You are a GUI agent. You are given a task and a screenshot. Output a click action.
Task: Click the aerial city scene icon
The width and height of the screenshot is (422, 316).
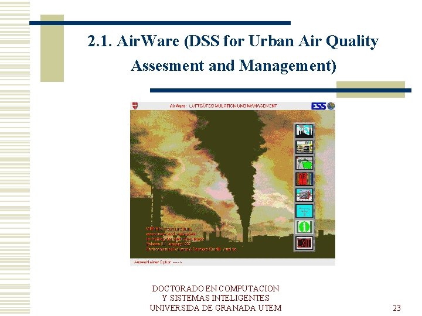click(x=304, y=195)
